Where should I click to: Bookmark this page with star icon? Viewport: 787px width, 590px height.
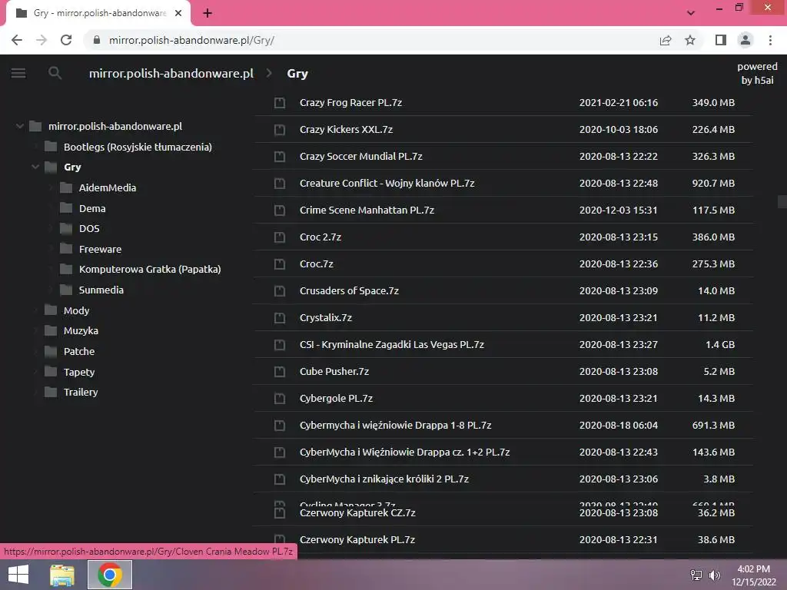[x=690, y=40]
